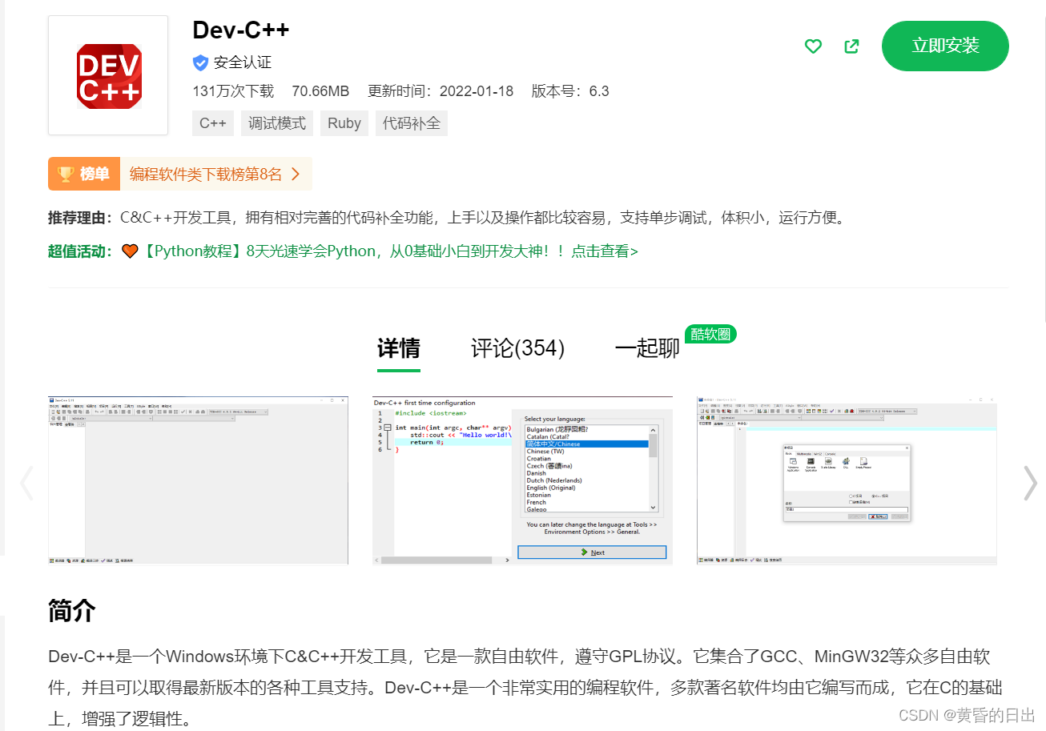Click the trophy 榜单 badge
Image resolution: width=1046 pixels, height=731 pixels.
[x=84, y=174]
